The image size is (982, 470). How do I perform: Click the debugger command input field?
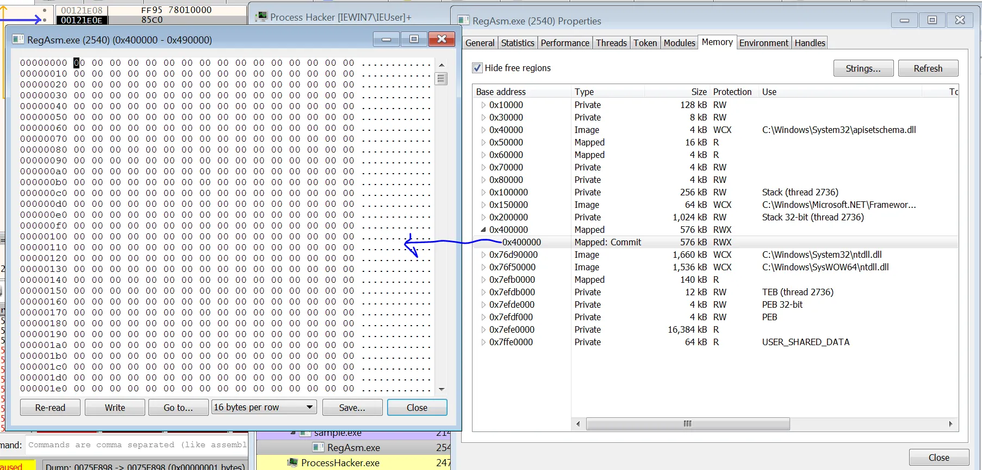click(137, 445)
